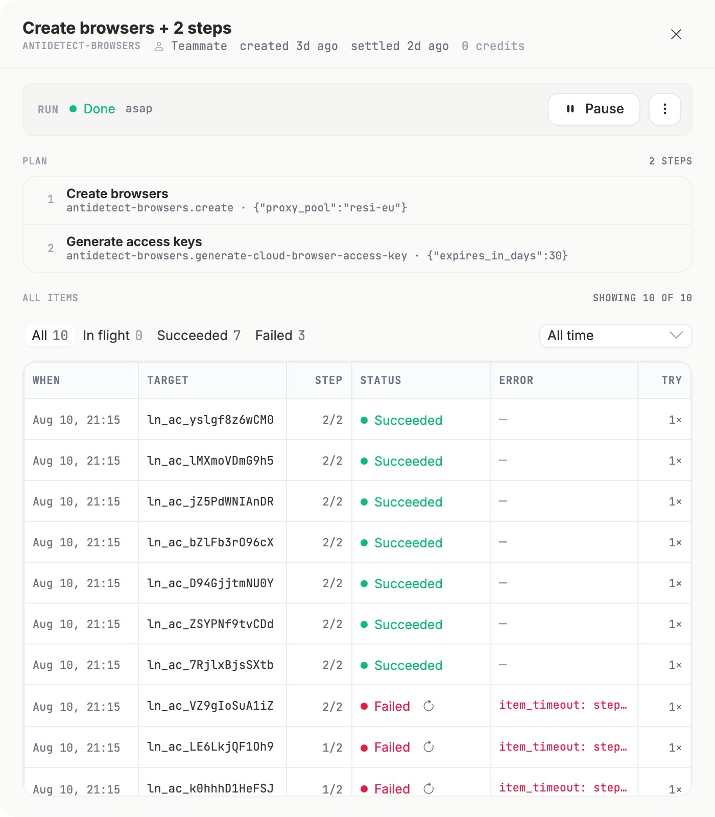The height and width of the screenshot is (817, 715).
Task: Click the ANTIDETECT-BROWSERS label
Action: pos(81,46)
